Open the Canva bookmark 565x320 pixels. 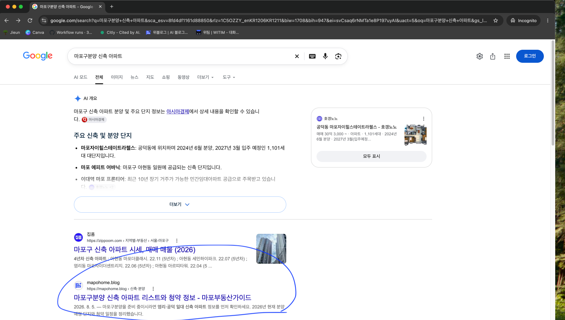(x=35, y=33)
